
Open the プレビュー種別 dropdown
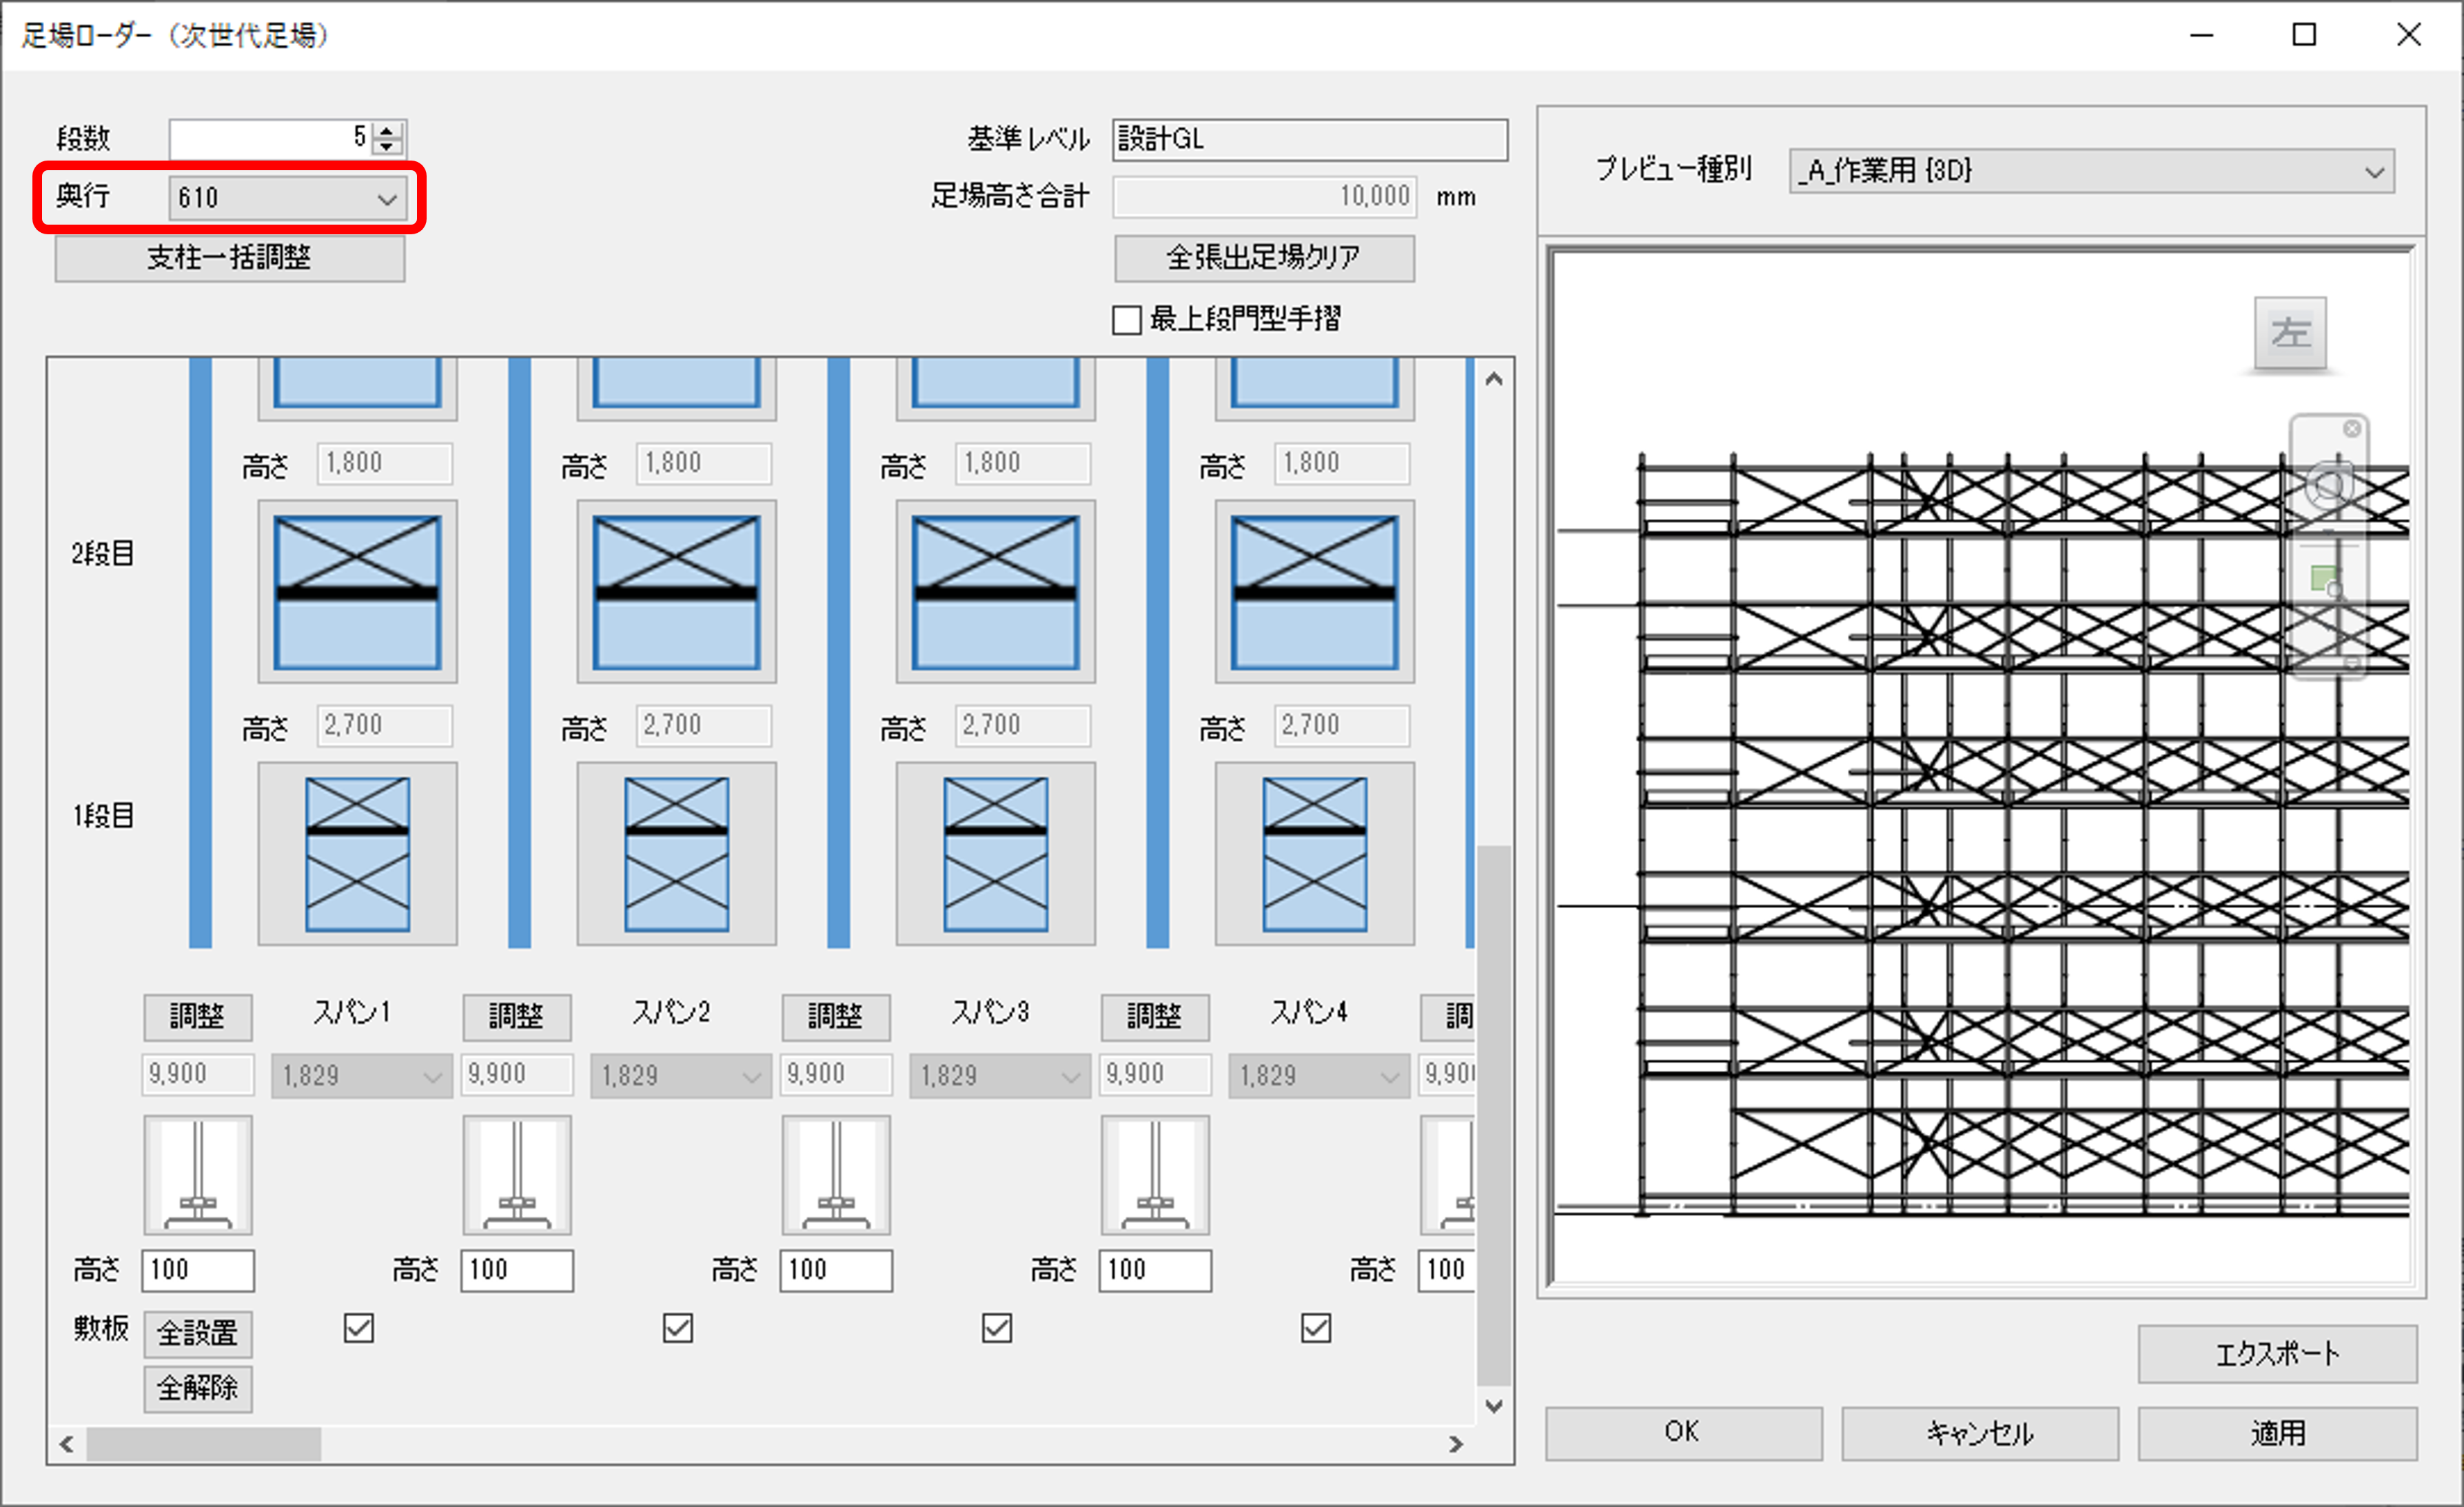[2091, 171]
